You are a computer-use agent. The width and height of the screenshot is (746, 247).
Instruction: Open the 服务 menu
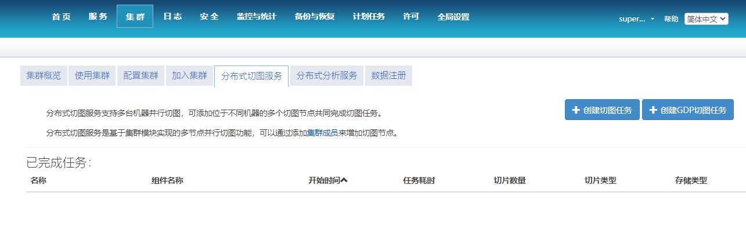click(x=98, y=17)
